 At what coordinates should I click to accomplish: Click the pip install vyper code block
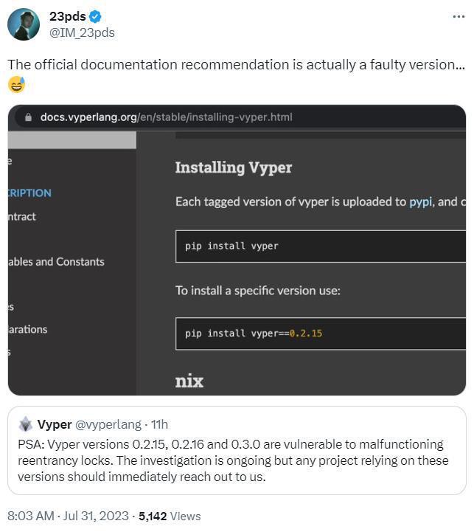pos(321,246)
